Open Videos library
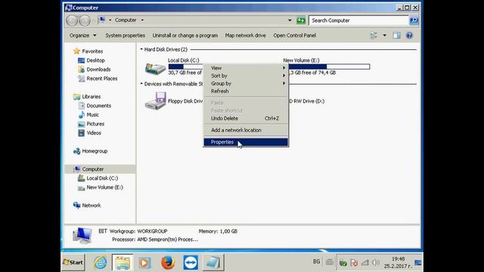Viewport: 484px width, 272px height. coord(94,133)
